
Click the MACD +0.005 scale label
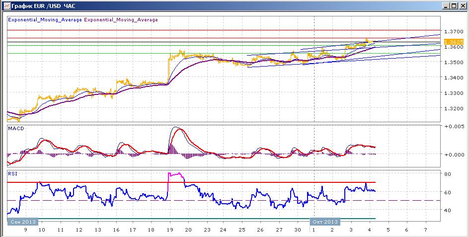(455, 126)
